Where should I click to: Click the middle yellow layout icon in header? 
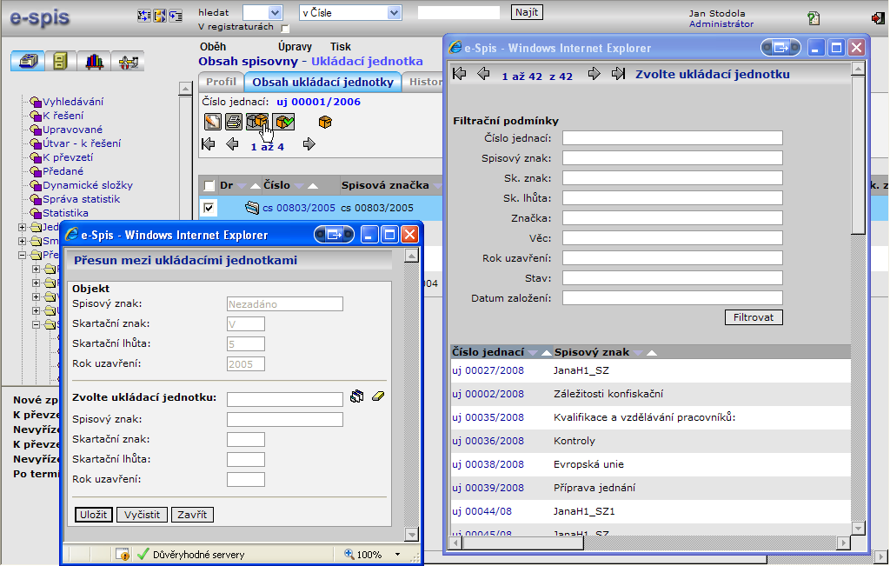click(x=160, y=16)
